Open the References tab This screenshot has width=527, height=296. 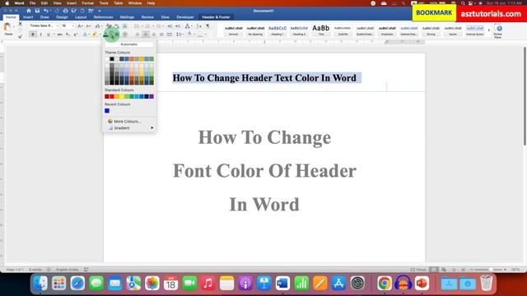pos(103,17)
